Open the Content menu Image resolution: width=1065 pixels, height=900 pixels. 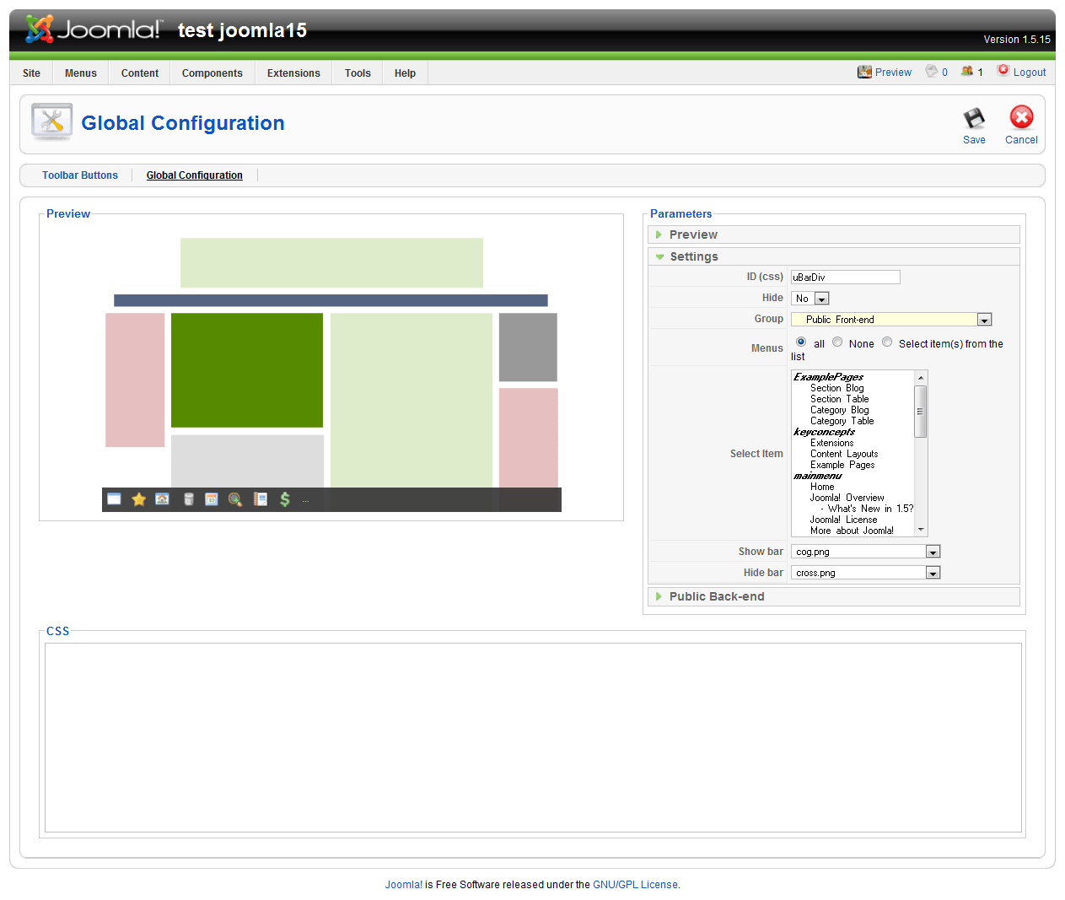click(x=140, y=73)
